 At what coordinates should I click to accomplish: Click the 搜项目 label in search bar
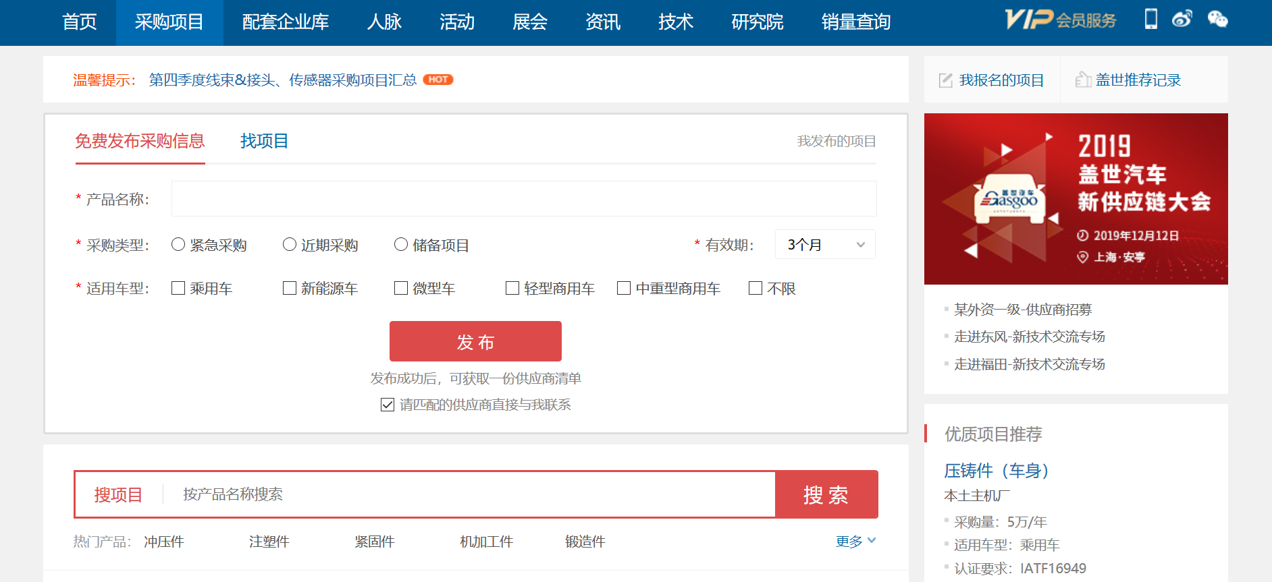pyautogui.click(x=118, y=495)
